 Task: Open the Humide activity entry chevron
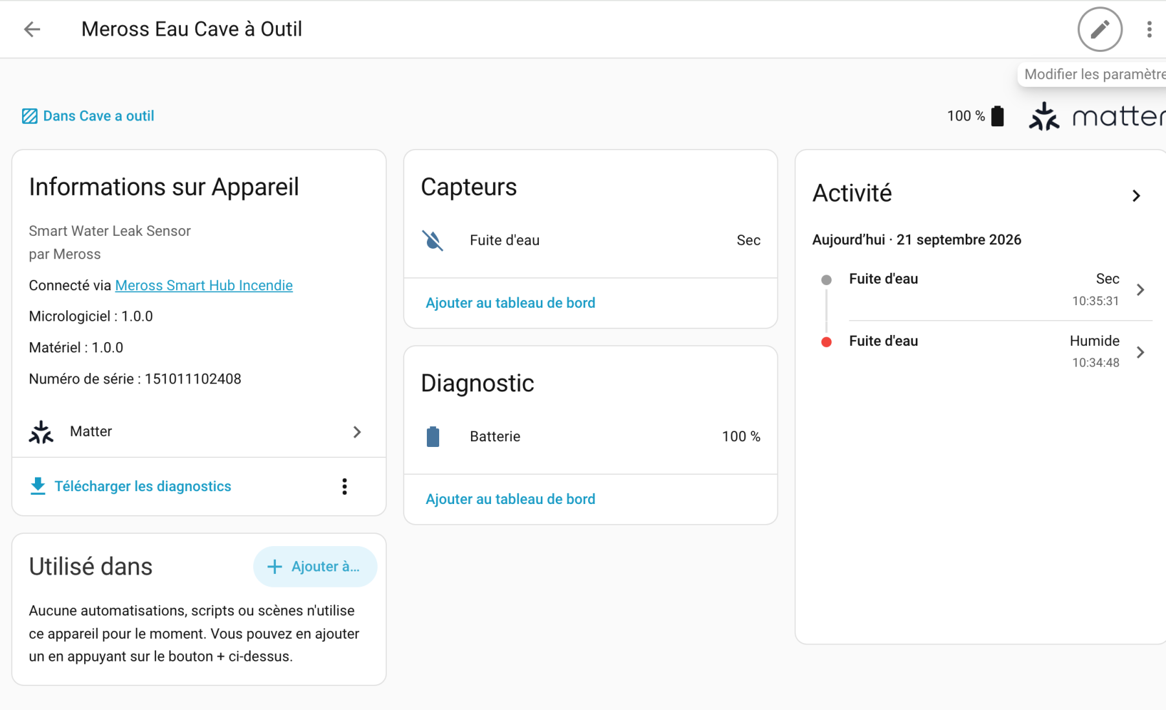click(x=1141, y=352)
